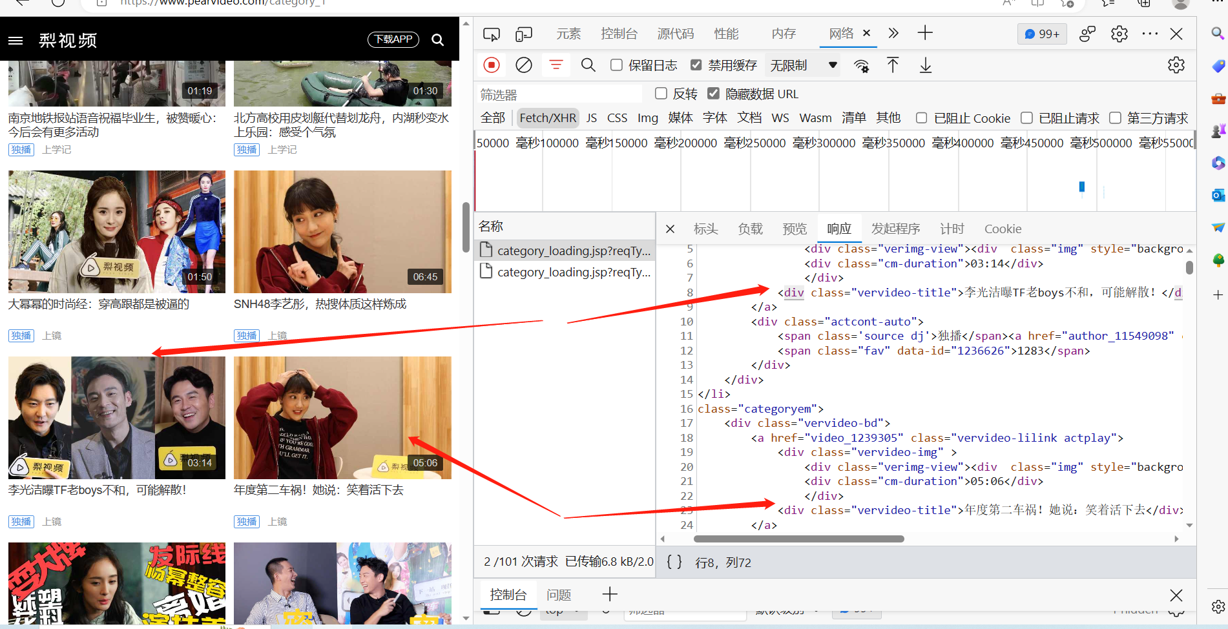Open network conditions wifi icon

[861, 65]
